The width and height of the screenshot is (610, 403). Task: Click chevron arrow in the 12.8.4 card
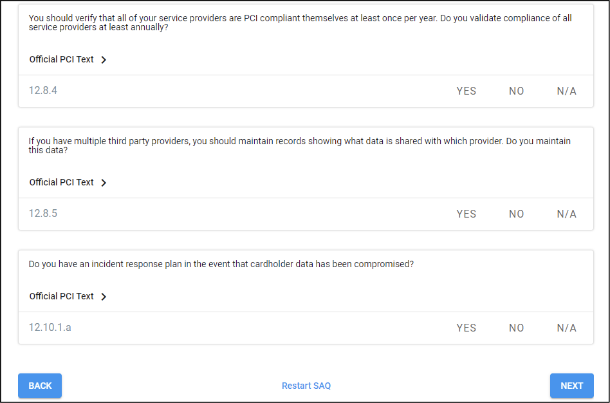[104, 60]
